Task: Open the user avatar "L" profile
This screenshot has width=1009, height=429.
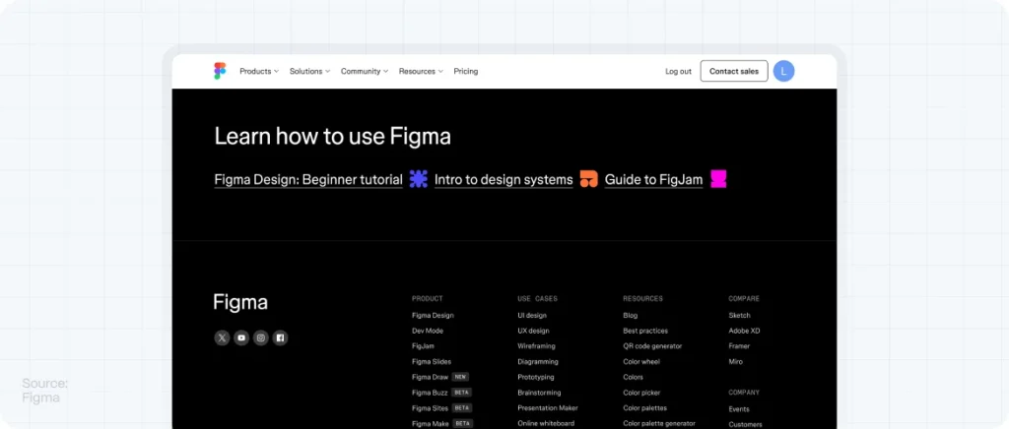Action: click(x=783, y=71)
